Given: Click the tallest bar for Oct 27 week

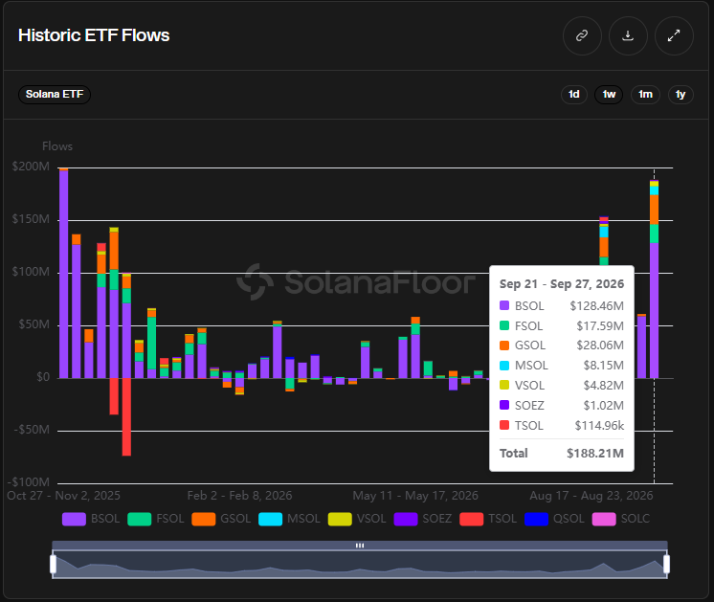Looking at the screenshot, I should coord(64,273).
